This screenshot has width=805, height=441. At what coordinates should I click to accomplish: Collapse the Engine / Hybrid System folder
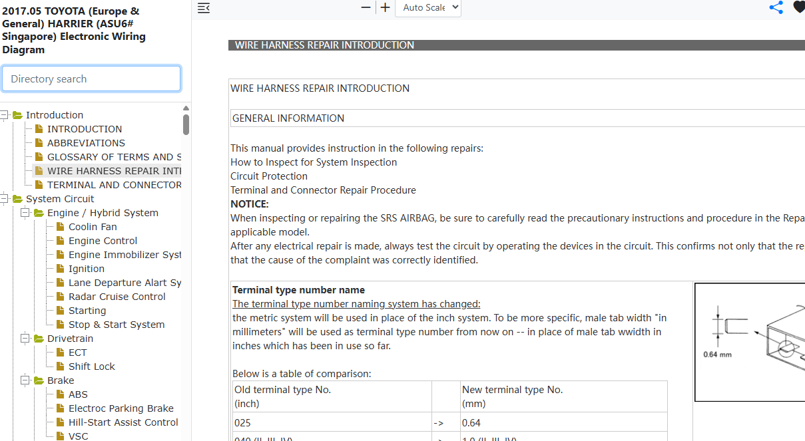(x=25, y=213)
